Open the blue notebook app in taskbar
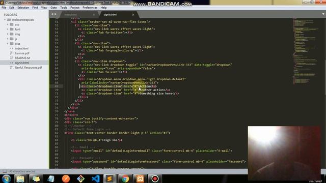 [51, 178]
